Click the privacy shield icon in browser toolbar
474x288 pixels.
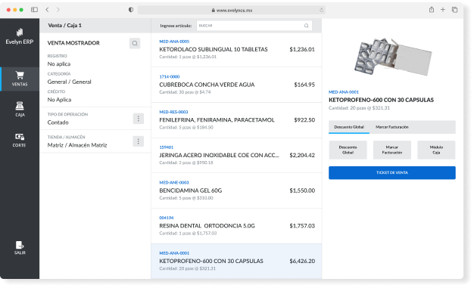point(131,10)
